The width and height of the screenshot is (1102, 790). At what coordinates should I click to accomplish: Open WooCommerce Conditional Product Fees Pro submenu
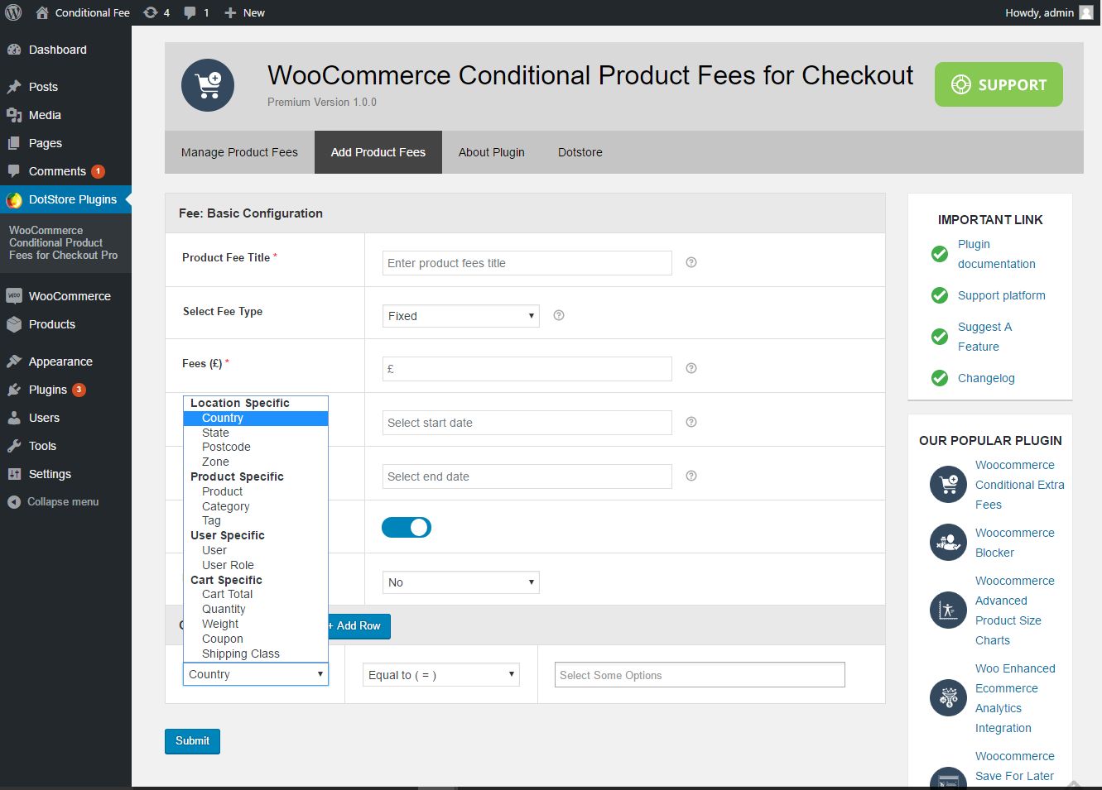pyautogui.click(x=64, y=242)
